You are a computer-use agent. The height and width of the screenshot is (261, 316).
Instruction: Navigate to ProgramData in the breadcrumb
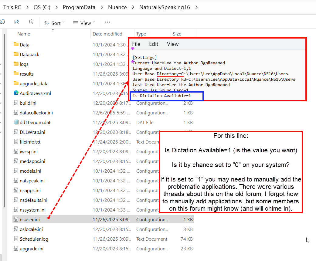coord(79,7)
